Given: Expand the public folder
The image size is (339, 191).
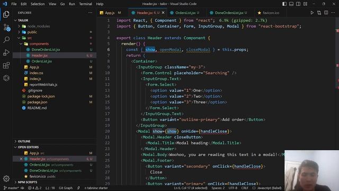Looking at the screenshot, I should click(x=55, y=32).
